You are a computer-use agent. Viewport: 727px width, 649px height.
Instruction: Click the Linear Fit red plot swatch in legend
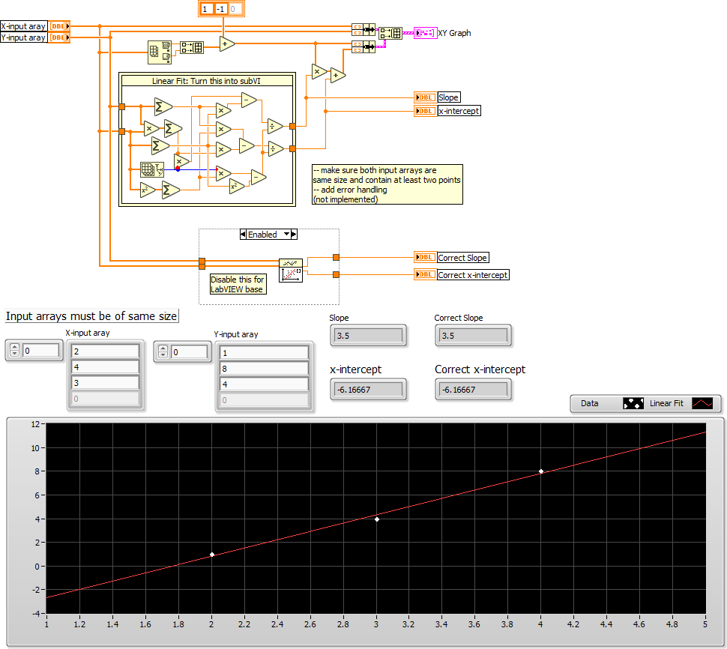tap(702, 403)
